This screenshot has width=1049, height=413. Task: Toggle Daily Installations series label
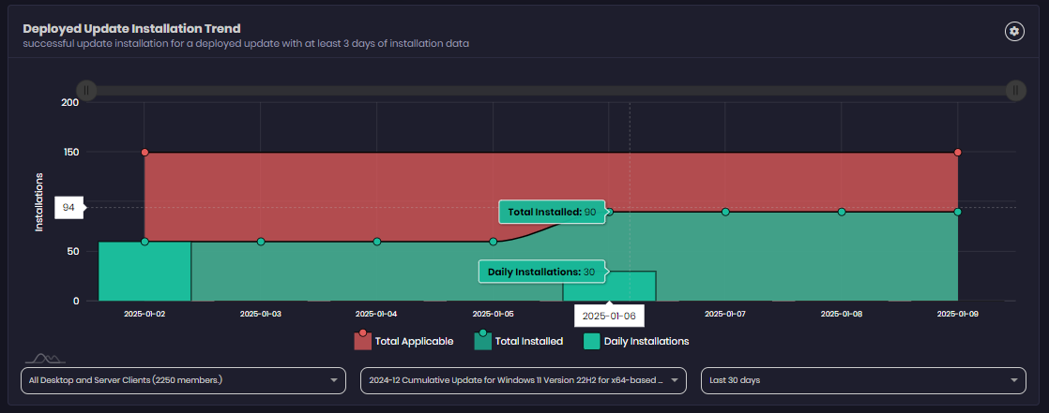tap(646, 342)
